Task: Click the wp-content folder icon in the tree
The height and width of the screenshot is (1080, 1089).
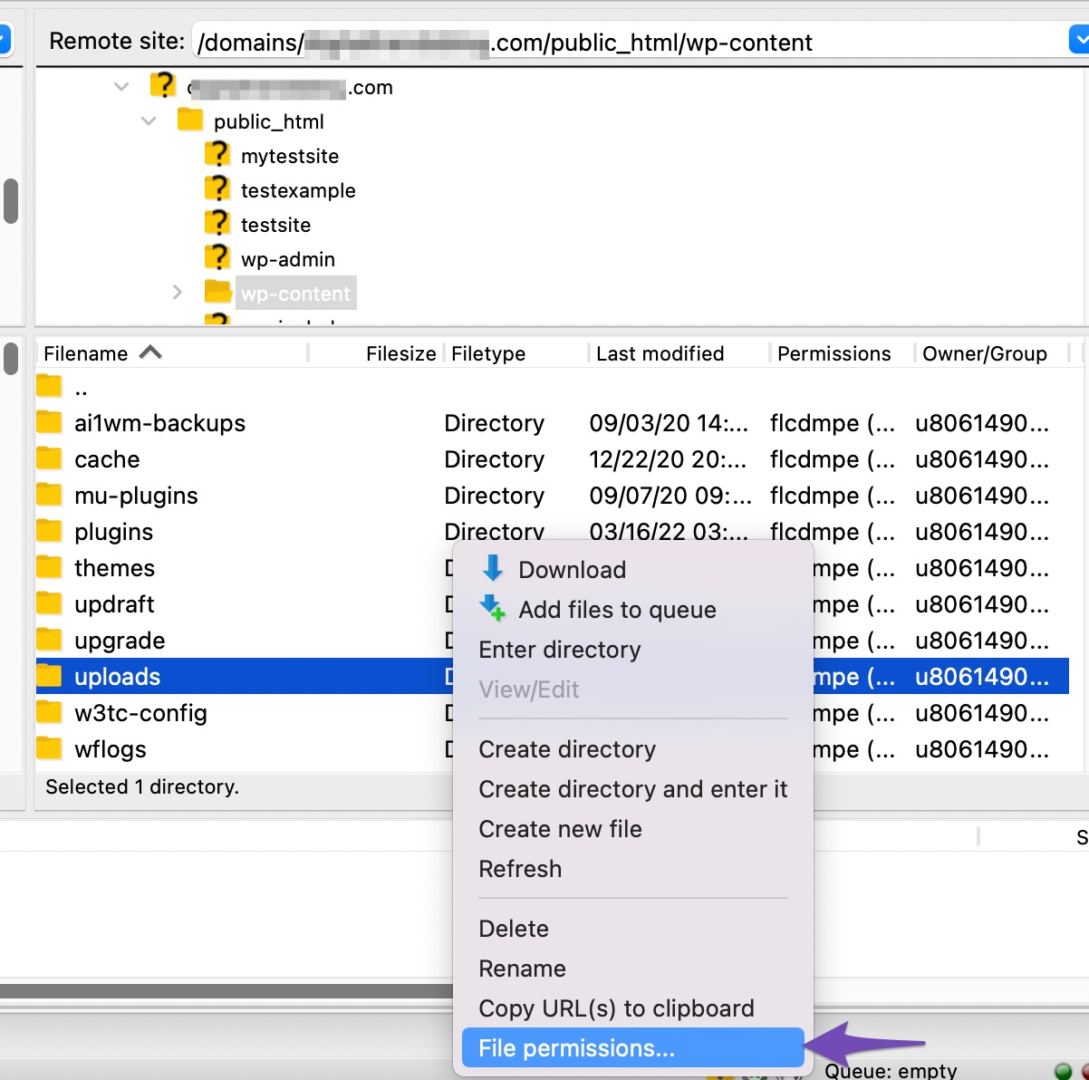Action: 217,292
